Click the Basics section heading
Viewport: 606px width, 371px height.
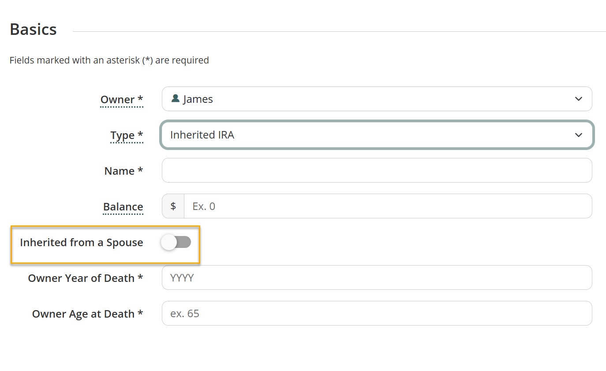[33, 29]
